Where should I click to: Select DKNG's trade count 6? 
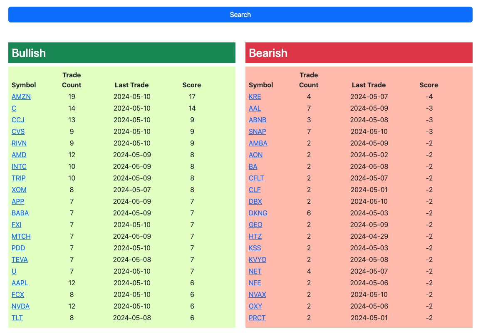309,213
